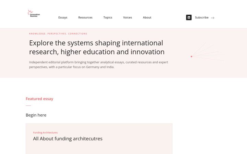Select the Voices navigation item
This screenshot has width=247, height=154.
pos(127,17)
